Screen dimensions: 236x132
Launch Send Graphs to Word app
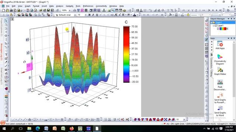tap(220, 111)
